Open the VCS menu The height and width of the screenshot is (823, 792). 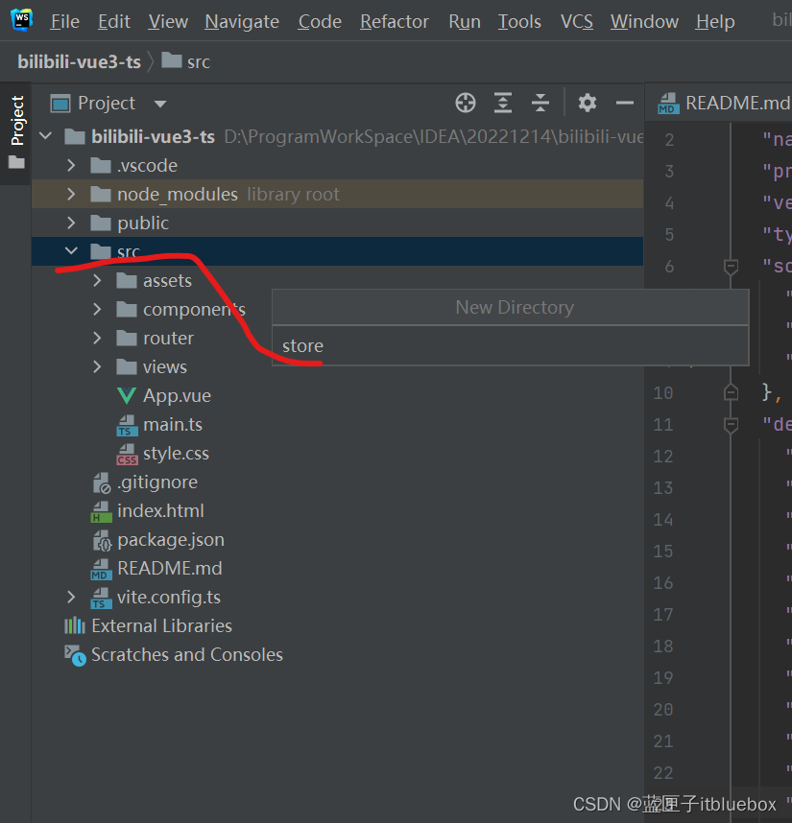(577, 21)
